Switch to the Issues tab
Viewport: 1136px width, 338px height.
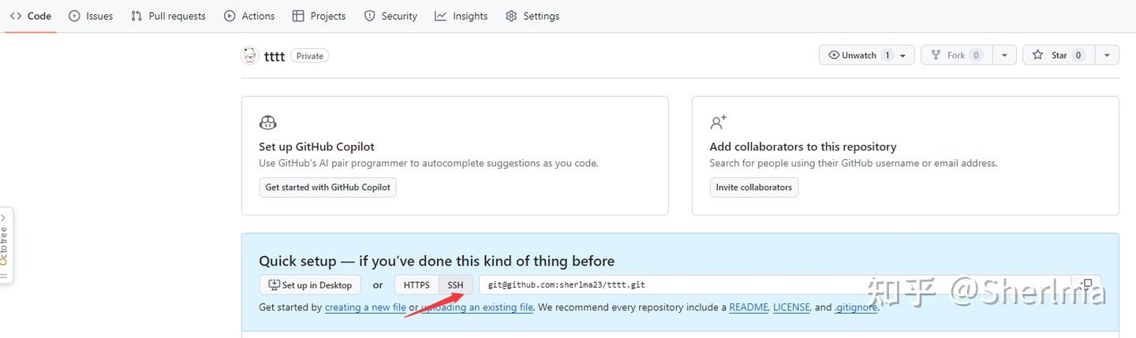click(x=91, y=16)
